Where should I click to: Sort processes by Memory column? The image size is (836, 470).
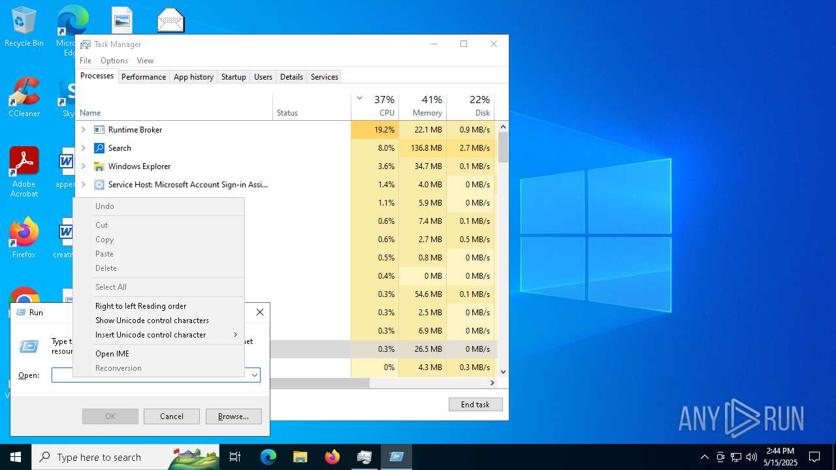[x=423, y=106]
